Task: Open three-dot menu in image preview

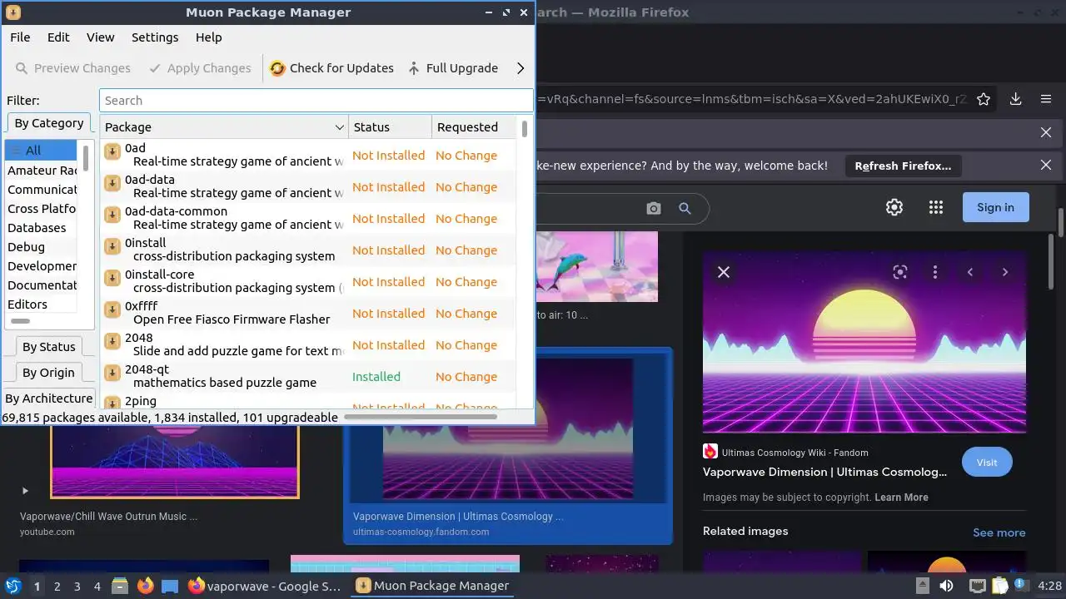Action: (x=935, y=272)
